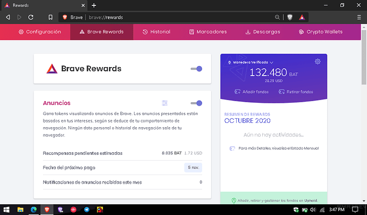Click the 8.035 BAT pending rewards value

(x=172, y=153)
